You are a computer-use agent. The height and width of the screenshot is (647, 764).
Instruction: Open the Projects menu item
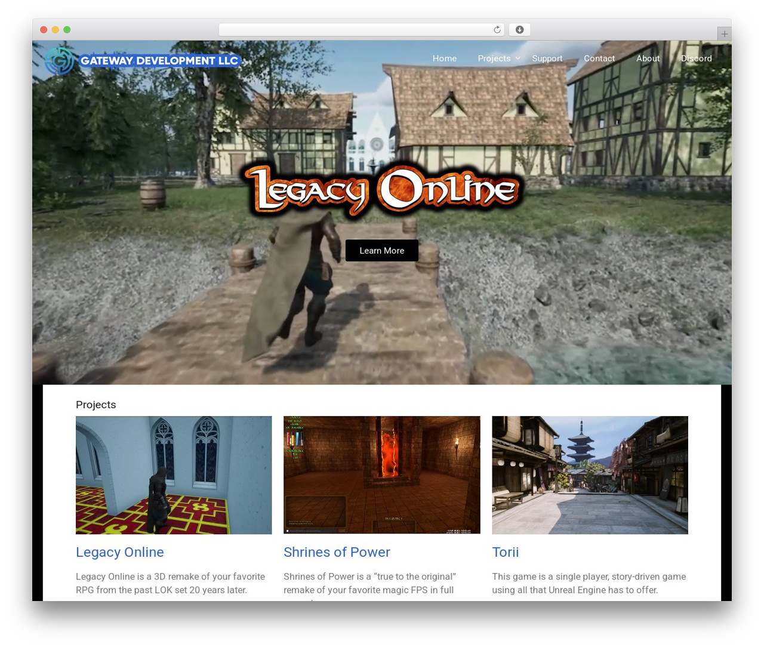pos(494,58)
